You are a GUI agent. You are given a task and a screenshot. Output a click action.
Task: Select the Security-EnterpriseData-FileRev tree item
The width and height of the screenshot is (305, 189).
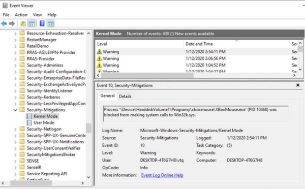[x=56, y=78]
